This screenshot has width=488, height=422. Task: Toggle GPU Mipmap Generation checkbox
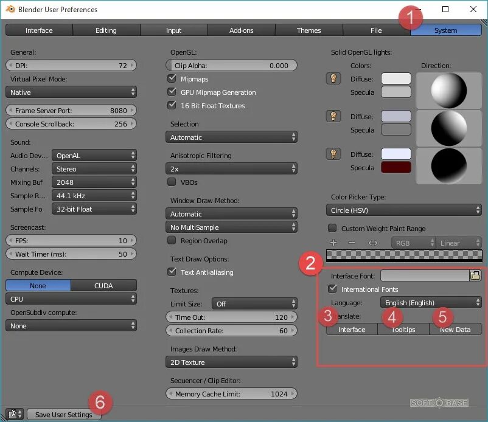point(172,92)
